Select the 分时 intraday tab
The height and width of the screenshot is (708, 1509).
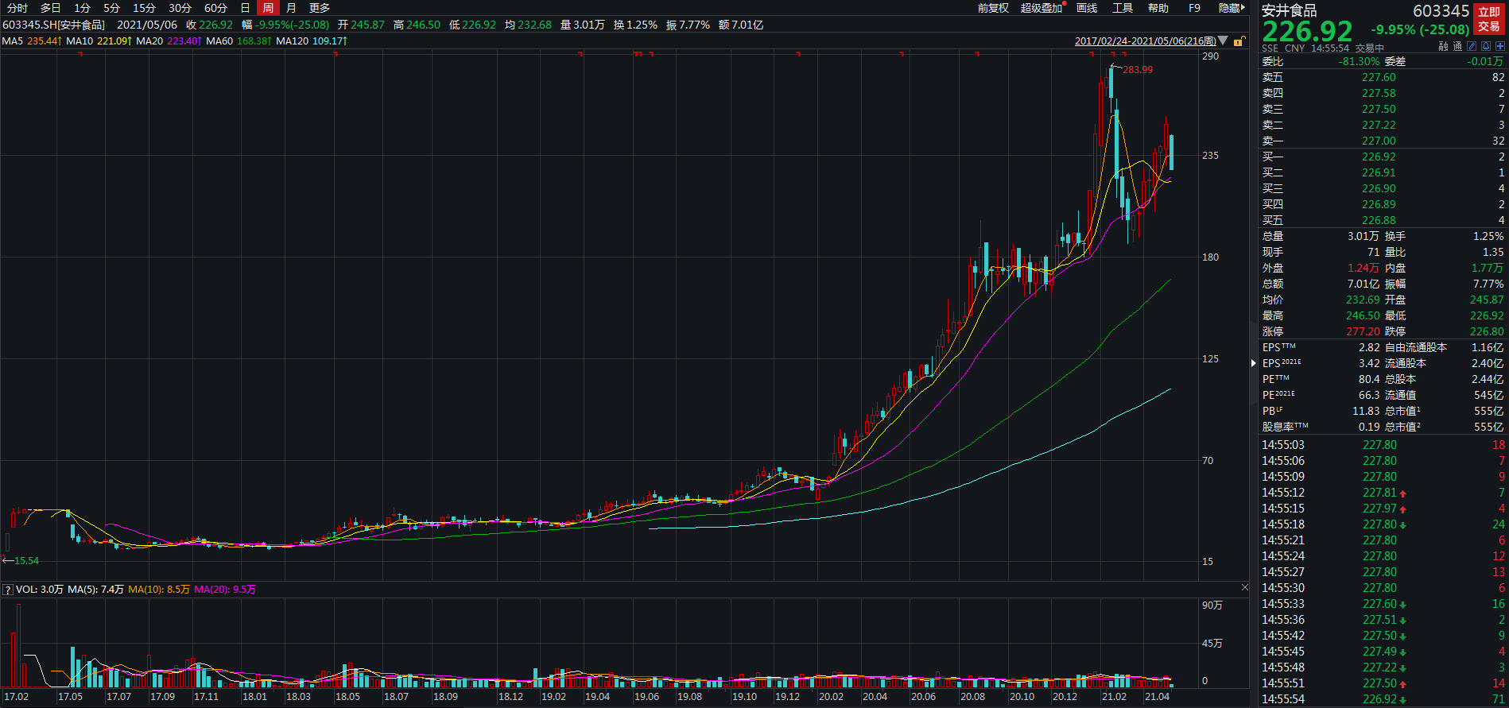tap(17, 8)
